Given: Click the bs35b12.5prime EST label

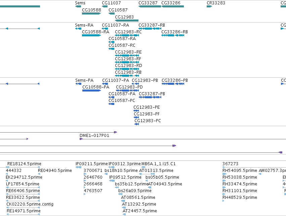Looking at the screenshot, I should coord(131,184).
